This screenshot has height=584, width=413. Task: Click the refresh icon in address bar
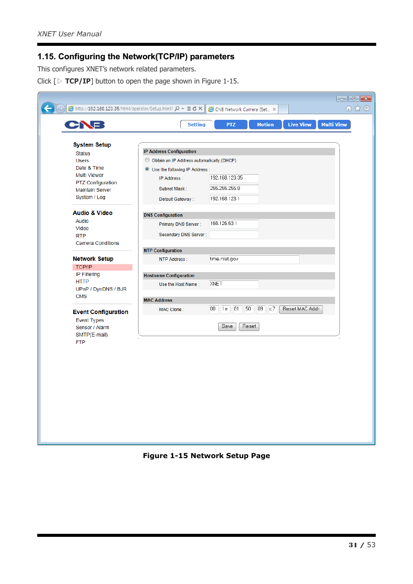(194, 109)
